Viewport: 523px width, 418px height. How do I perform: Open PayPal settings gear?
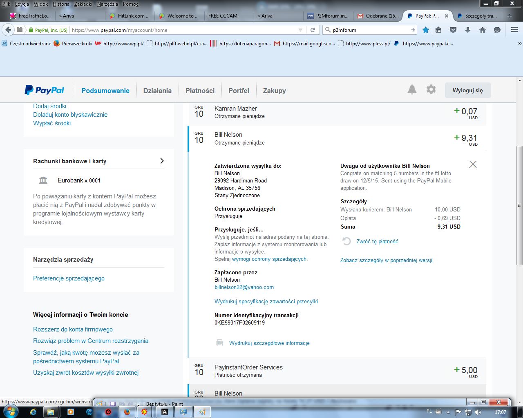431,89
